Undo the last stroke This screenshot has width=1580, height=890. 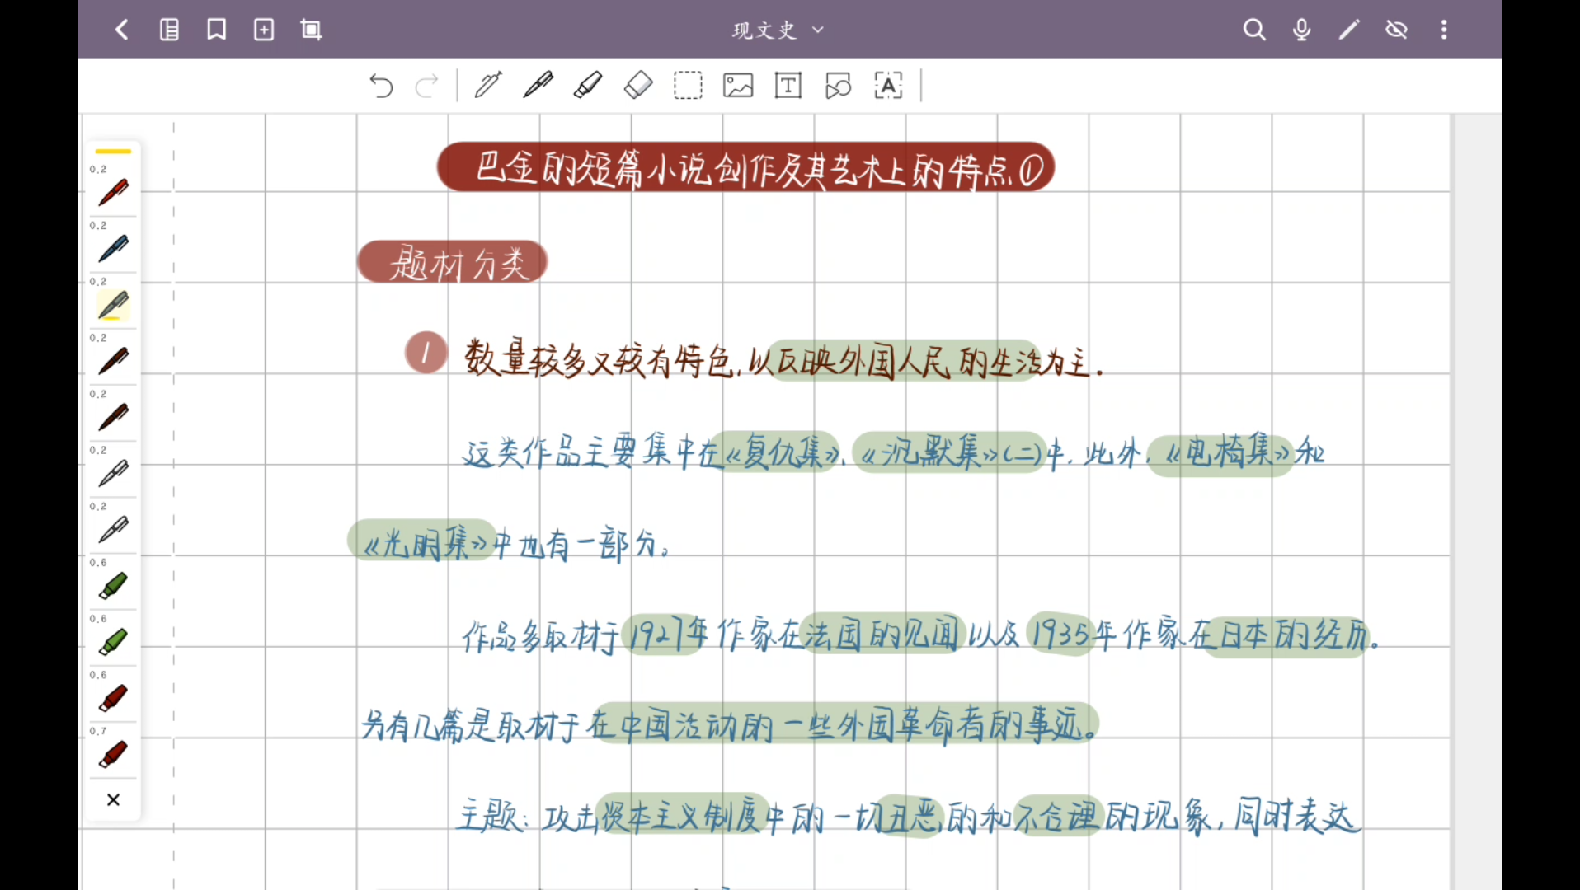point(381,86)
